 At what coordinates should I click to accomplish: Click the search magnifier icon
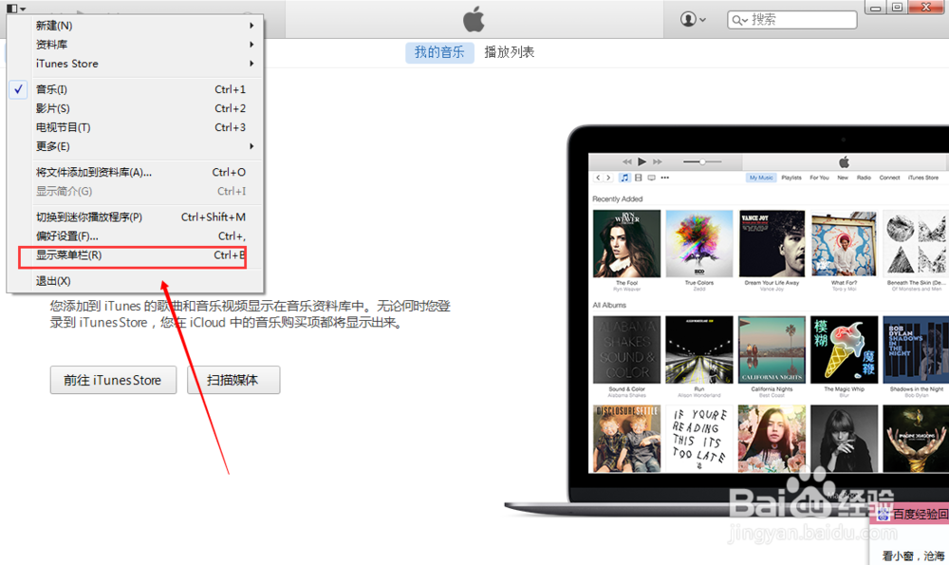click(739, 20)
